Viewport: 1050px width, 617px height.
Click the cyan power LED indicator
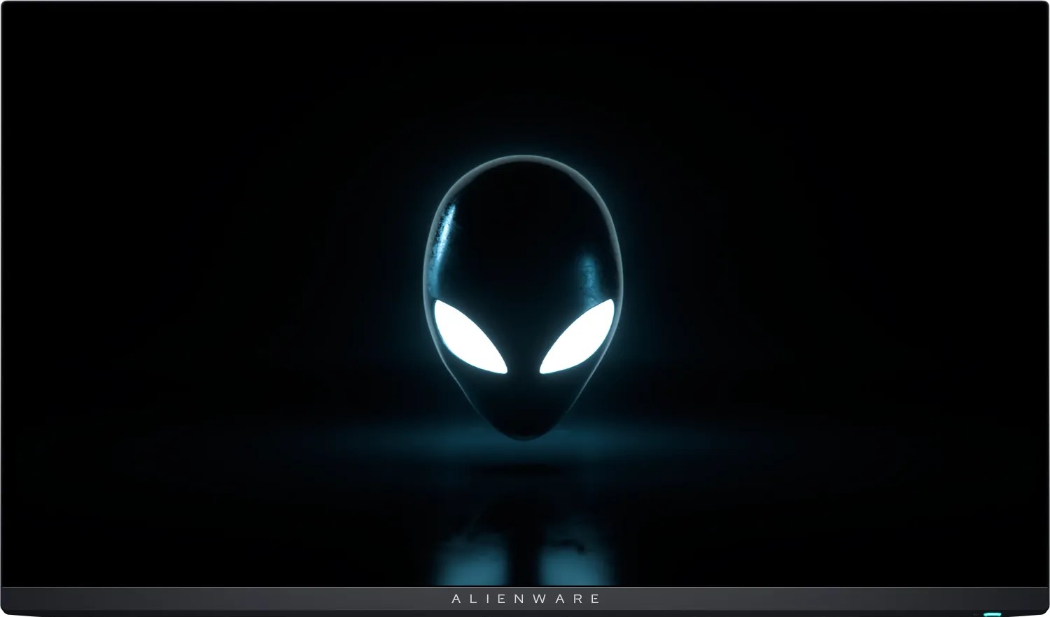coord(991,614)
